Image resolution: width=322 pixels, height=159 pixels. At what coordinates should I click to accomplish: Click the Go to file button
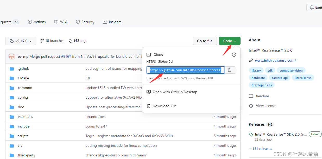coord(205,41)
